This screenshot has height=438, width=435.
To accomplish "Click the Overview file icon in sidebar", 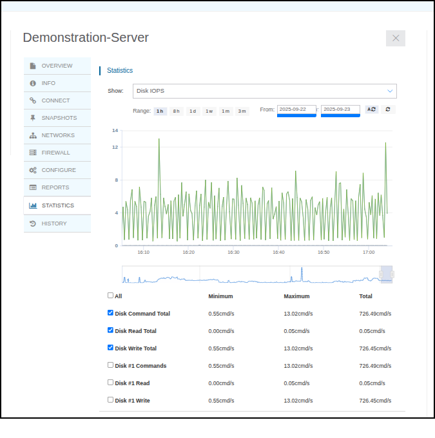I will tap(33, 66).
